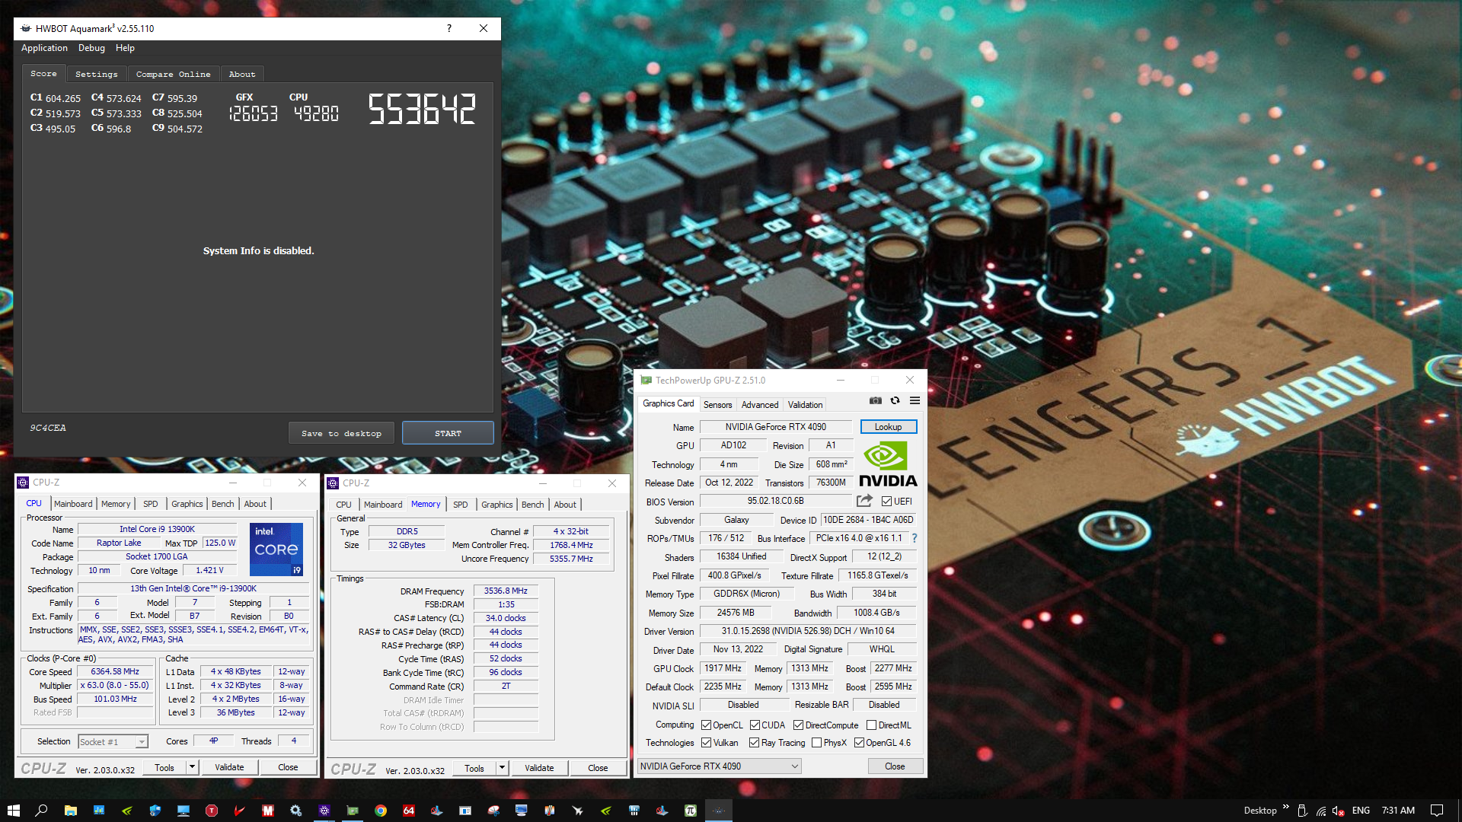1462x822 pixels.
Task: Switch to the Compare Online tab
Action: [173, 74]
